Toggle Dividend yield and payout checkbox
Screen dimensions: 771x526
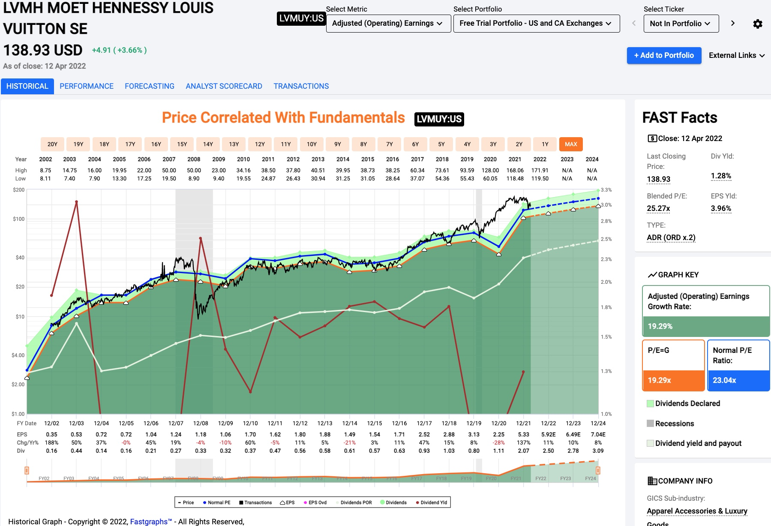[x=650, y=443]
